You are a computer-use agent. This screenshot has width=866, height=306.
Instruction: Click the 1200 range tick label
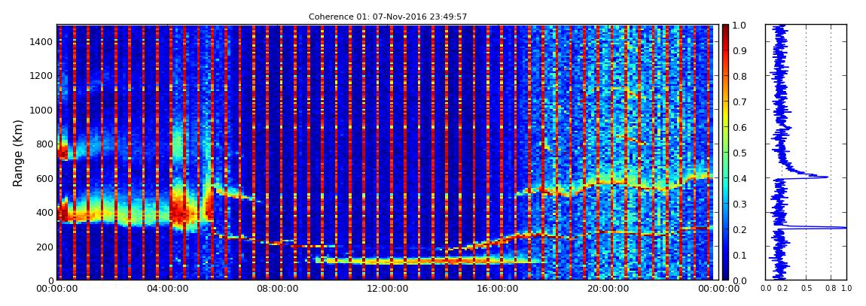click(x=41, y=75)
